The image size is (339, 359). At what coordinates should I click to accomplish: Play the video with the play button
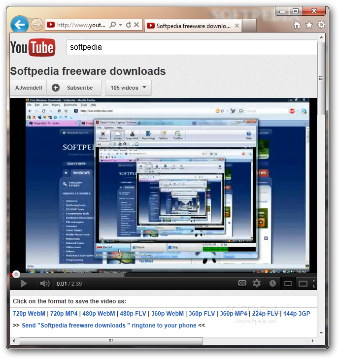tap(23, 284)
